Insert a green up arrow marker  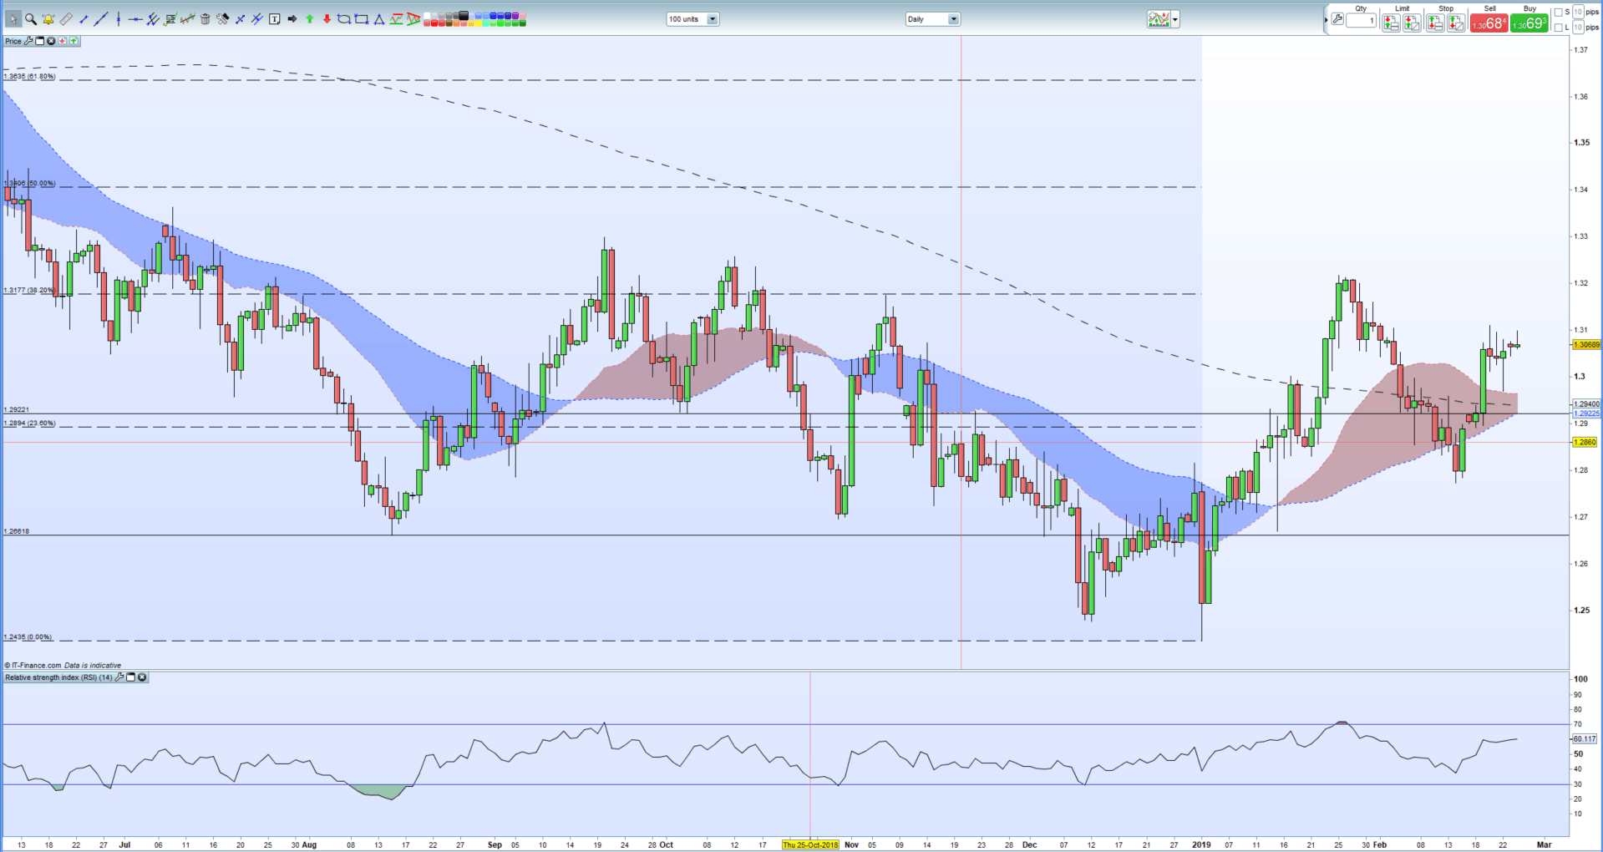pyautogui.click(x=309, y=19)
